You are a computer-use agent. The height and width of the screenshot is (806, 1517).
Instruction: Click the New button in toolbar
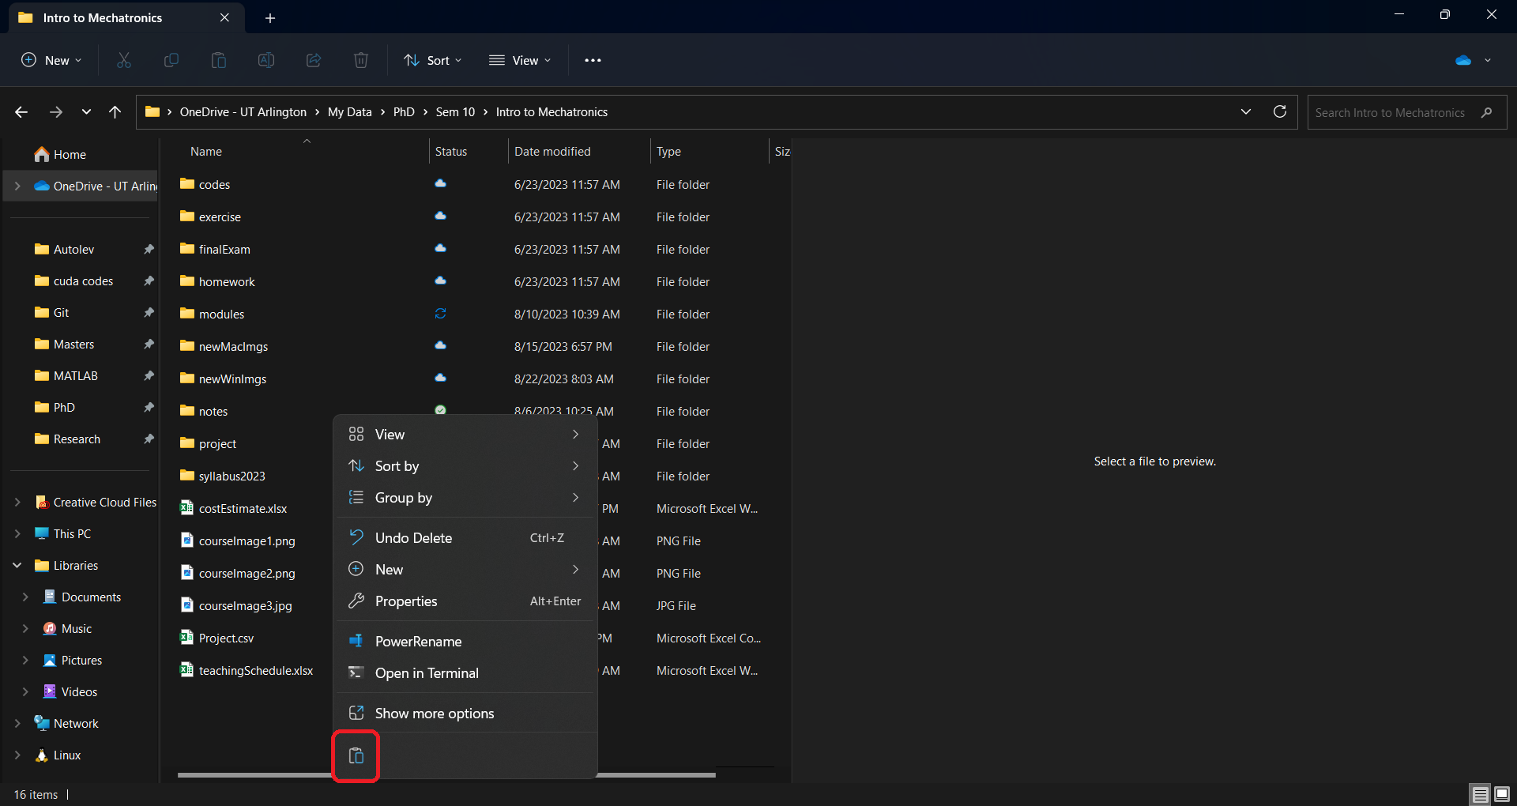coord(51,60)
